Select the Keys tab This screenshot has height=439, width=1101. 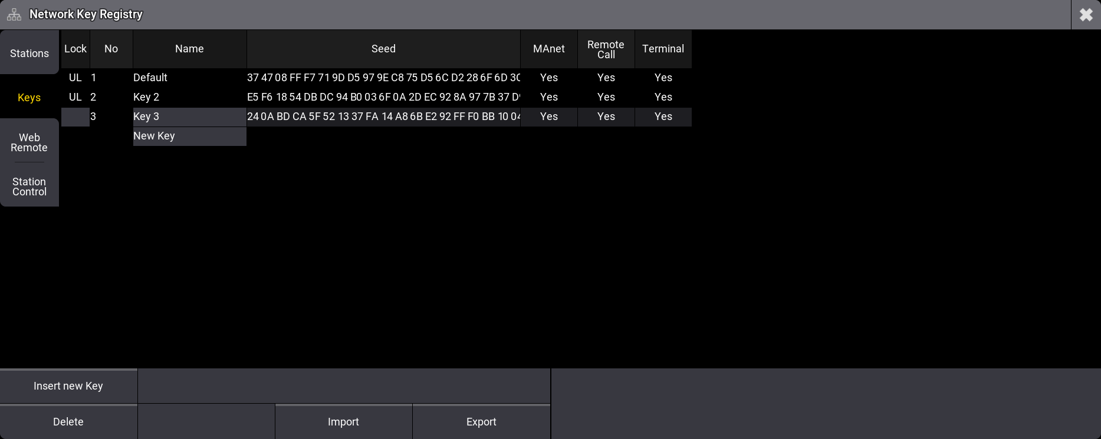point(29,98)
